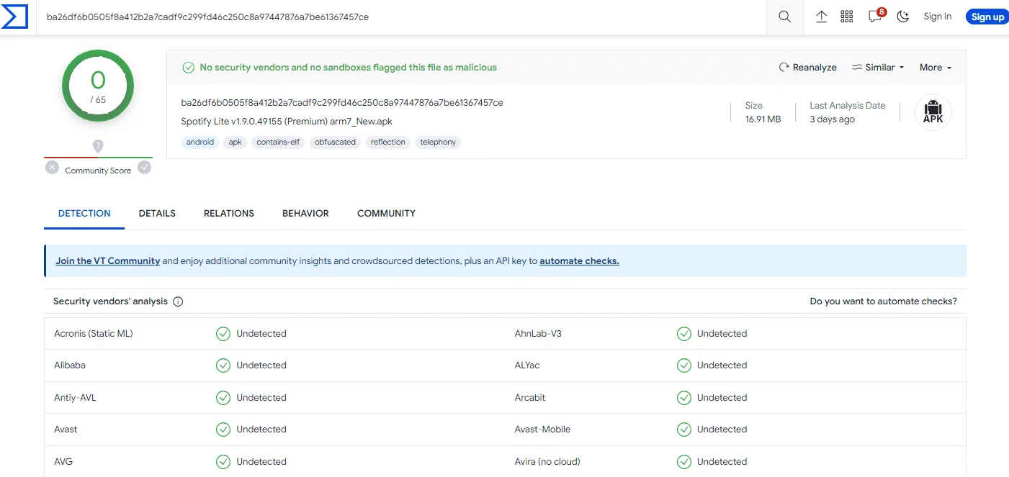Click Avira (no cloud) Undetected check icon
Viewport: 1009px width, 477px height.
click(x=684, y=462)
